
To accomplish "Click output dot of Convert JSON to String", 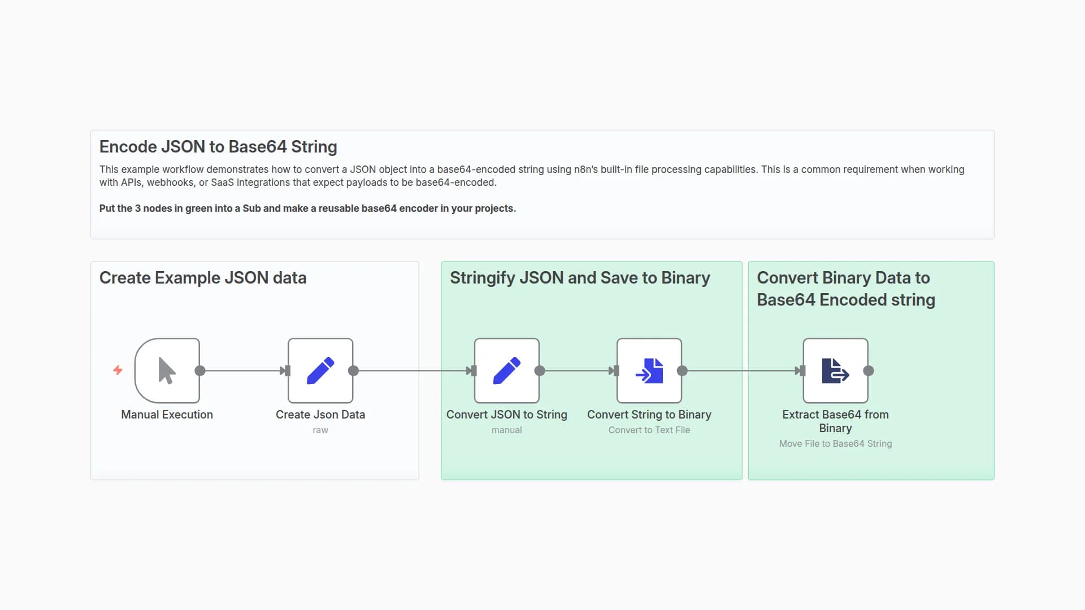I will (x=540, y=371).
